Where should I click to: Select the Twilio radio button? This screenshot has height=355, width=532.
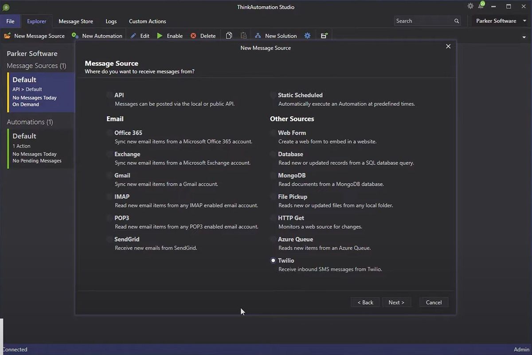(273, 261)
